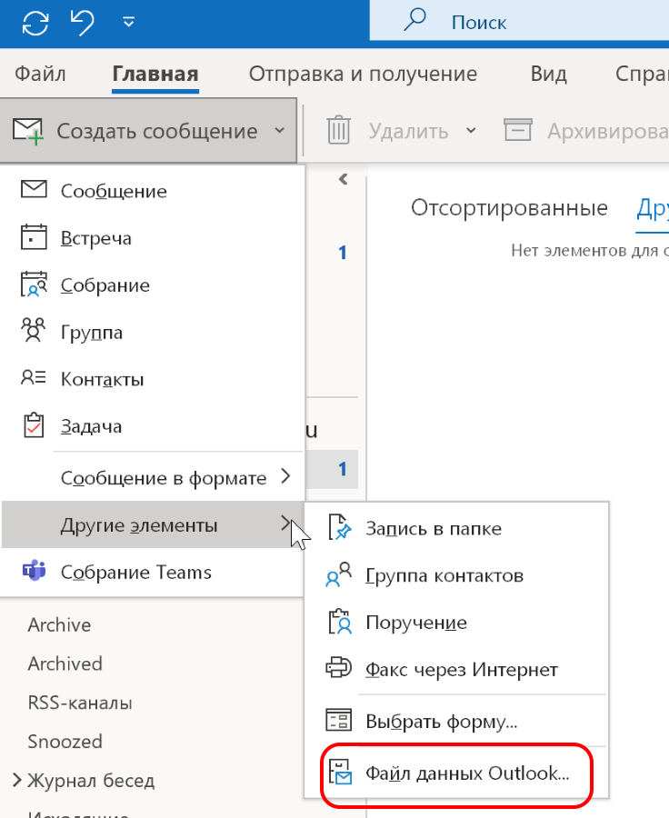Switch to the Главная tab
This screenshot has height=818, width=669.
coord(155,75)
